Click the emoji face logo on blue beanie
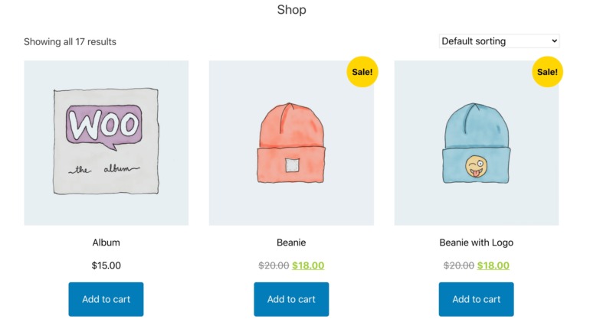This screenshot has width=613, height=332. click(477, 164)
